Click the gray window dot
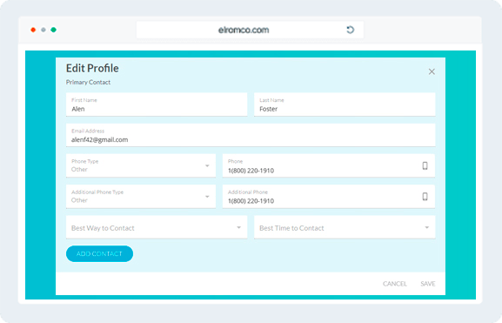The width and height of the screenshot is (502, 323). click(x=44, y=30)
